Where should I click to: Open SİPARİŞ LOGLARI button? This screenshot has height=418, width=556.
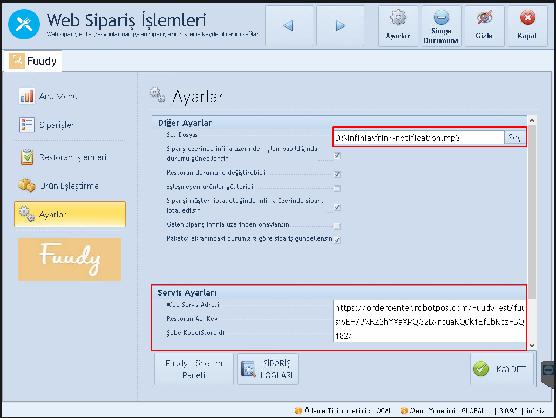tap(268, 369)
